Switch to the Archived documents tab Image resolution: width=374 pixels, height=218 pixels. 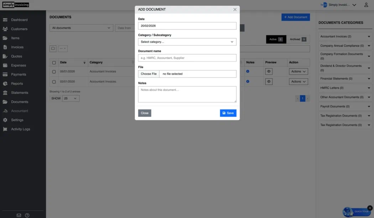tap(298, 39)
